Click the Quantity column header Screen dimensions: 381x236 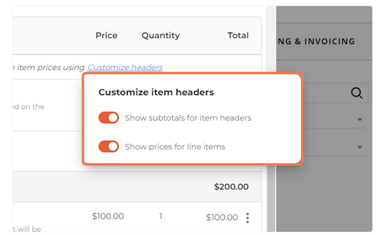[x=160, y=35]
